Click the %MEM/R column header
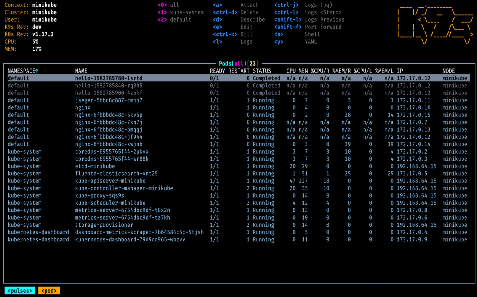This screenshot has width=477, height=297. click(x=341, y=71)
